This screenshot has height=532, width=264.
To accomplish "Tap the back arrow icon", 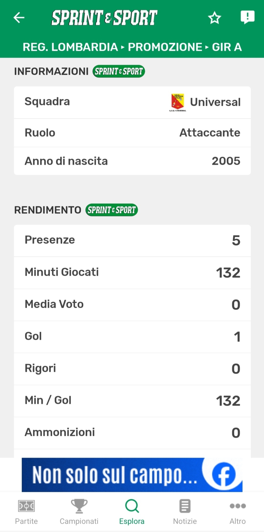I will [x=19, y=18].
